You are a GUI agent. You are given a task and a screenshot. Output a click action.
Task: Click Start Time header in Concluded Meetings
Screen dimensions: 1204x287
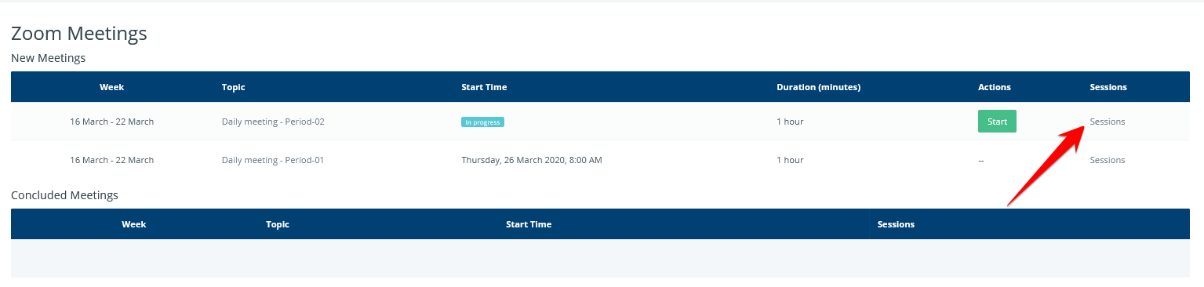(x=529, y=224)
